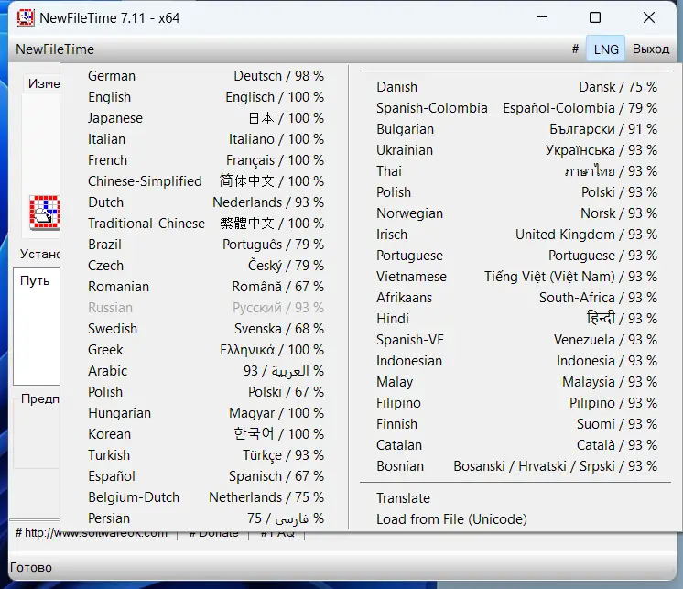
Task: Choose Thai language entry
Action: click(x=515, y=170)
